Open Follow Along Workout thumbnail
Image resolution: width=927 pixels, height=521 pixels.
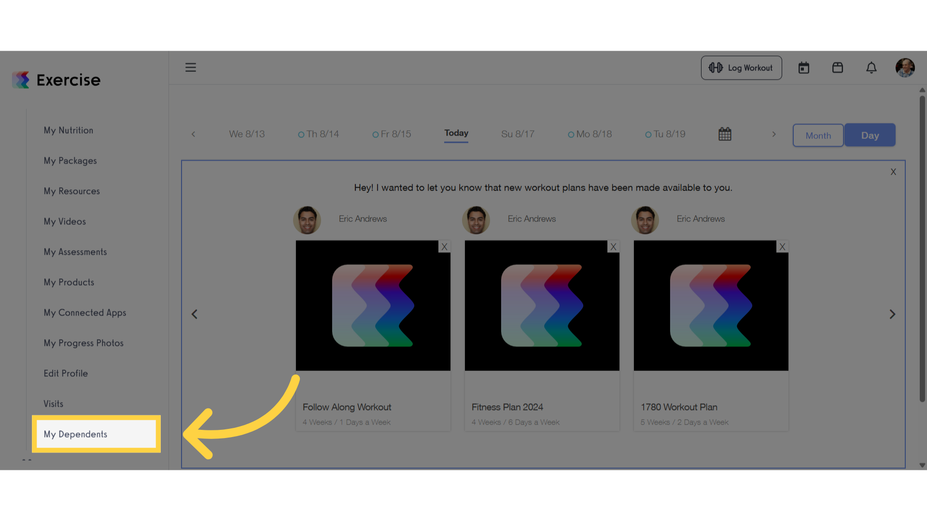tap(373, 306)
